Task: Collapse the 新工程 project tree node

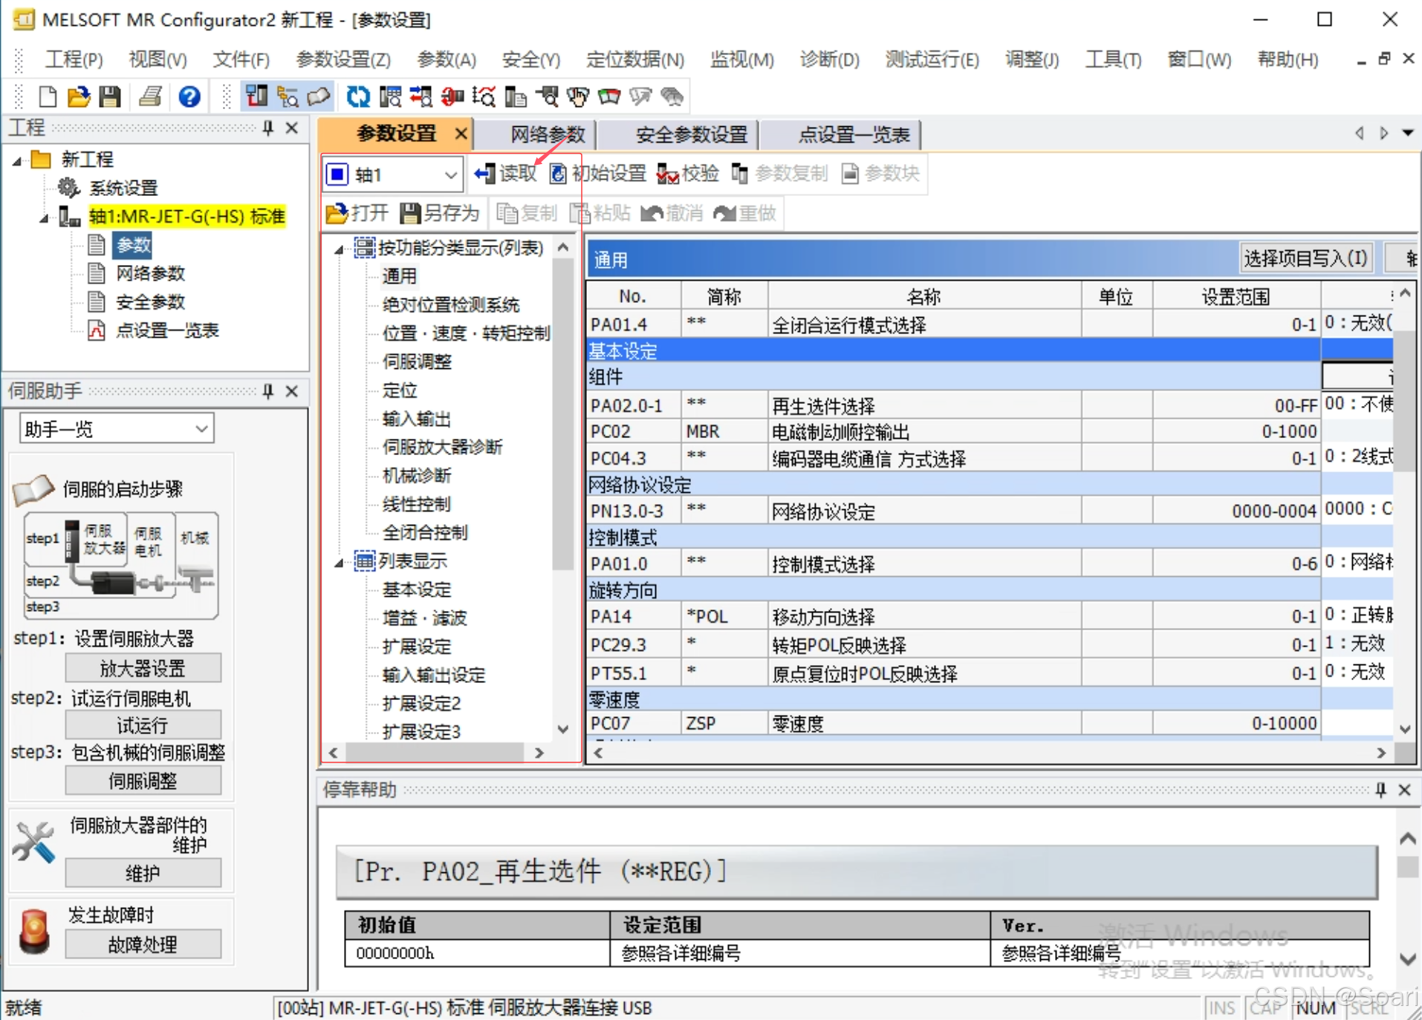Action: (x=17, y=160)
